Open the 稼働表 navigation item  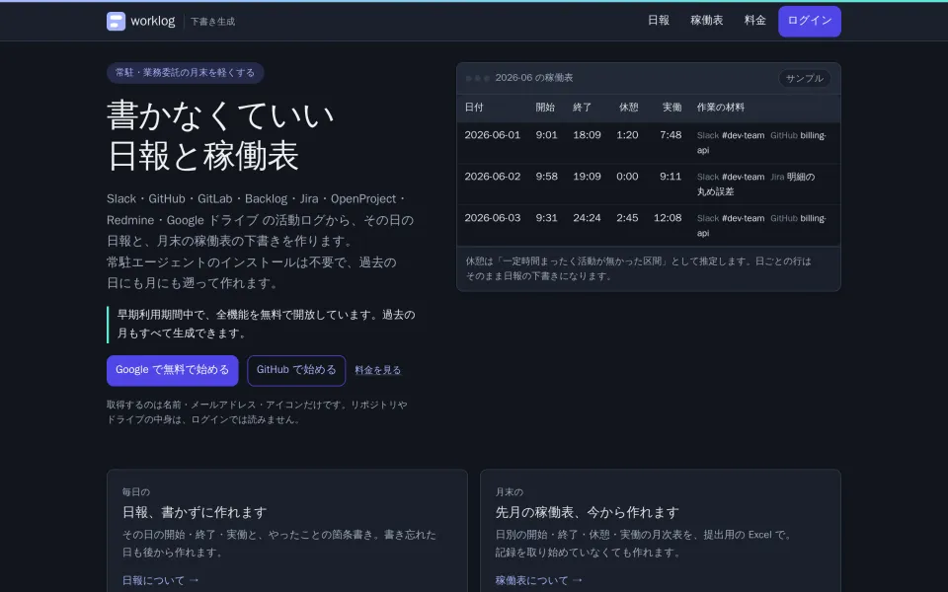pyautogui.click(x=706, y=21)
